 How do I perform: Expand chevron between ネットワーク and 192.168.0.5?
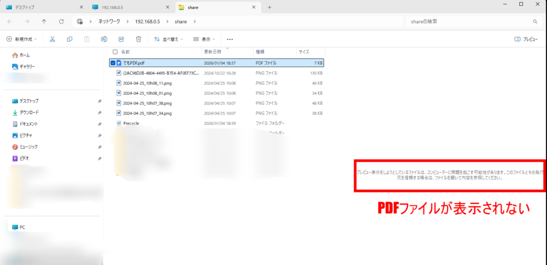tap(128, 21)
